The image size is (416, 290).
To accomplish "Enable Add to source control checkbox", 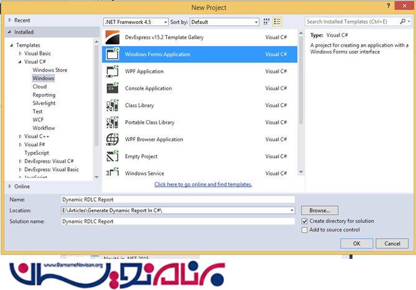I will (305, 230).
